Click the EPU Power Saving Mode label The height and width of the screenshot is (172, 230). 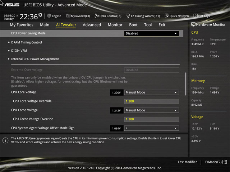pyautogui.click(x=28, y=33)
